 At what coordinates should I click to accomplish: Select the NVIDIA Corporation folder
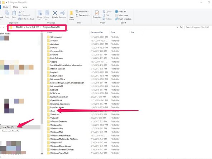[x=59, y=97]
